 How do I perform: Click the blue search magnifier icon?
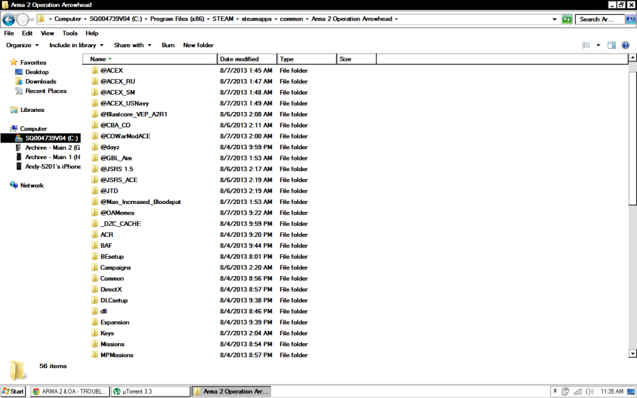(630, 19)
